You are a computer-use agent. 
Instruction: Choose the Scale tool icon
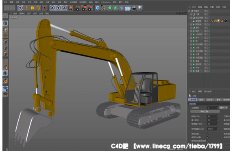coord(32,8)
